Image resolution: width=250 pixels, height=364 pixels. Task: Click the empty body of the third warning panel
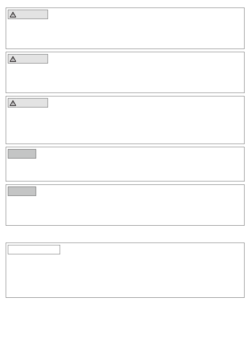[125, 125]
